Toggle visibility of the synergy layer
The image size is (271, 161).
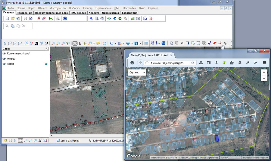(x=4, y=59)
